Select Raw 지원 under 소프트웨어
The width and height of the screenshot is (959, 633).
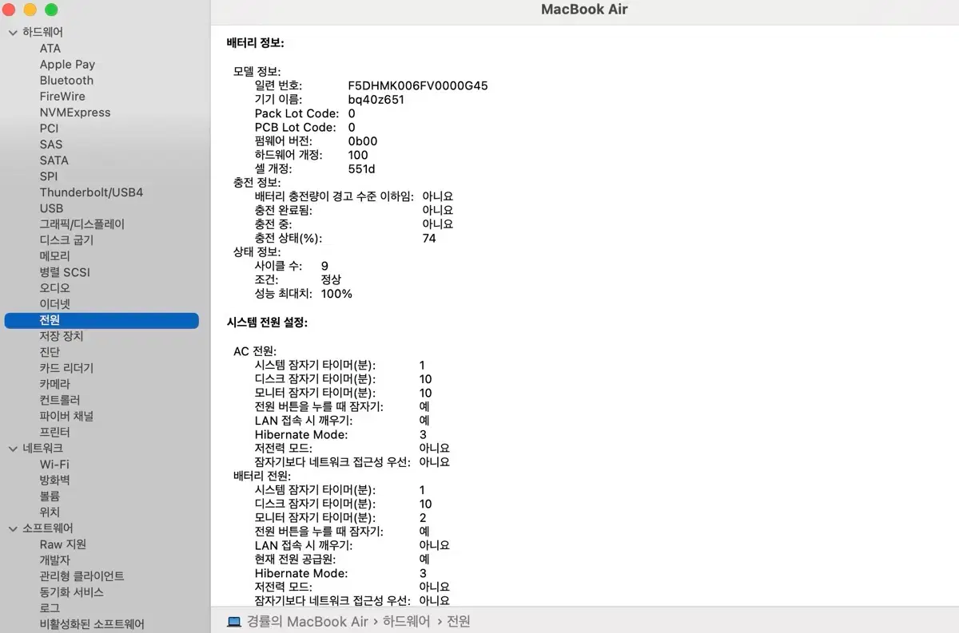[63, 544]
